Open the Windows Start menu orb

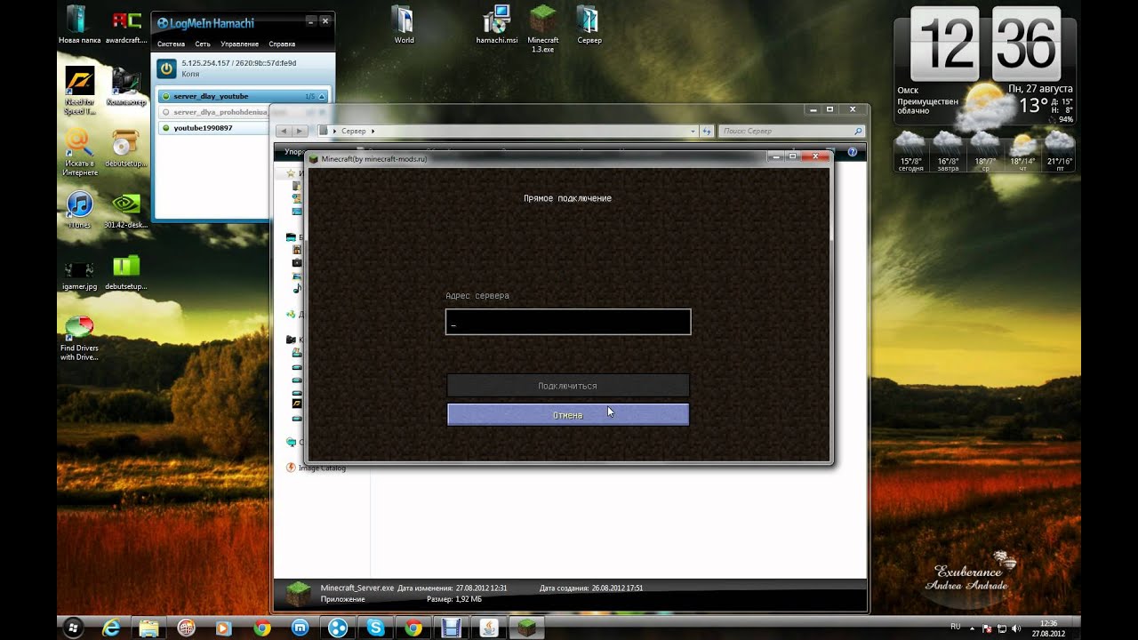click(x=72, y=628)
